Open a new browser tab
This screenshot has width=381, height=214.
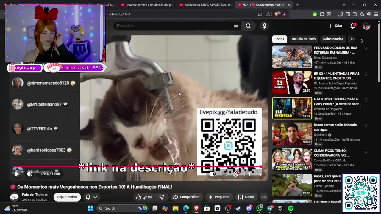tap(297, 5)
